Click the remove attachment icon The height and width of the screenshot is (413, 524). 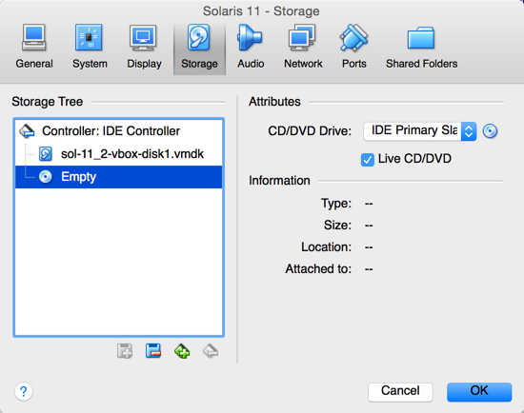153,351
